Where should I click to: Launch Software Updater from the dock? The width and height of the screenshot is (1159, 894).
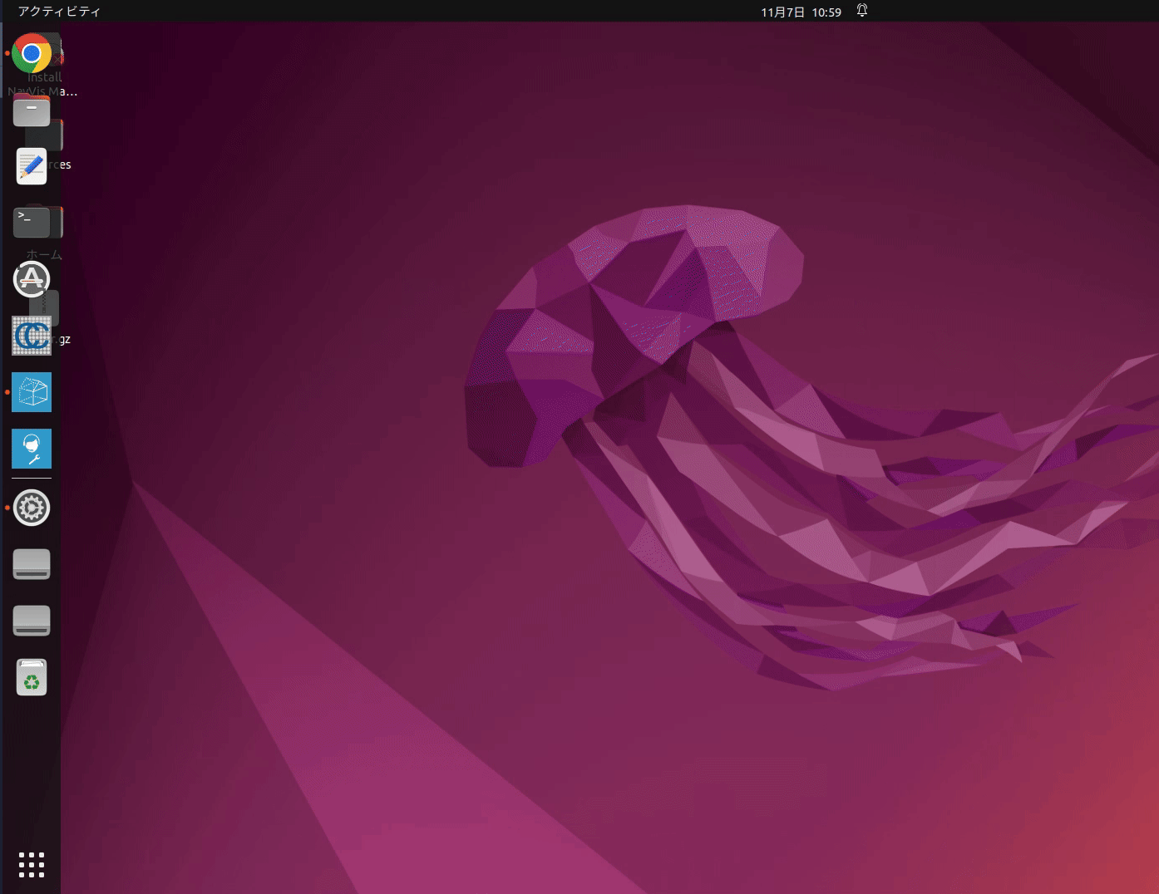(x=32, y=279)
